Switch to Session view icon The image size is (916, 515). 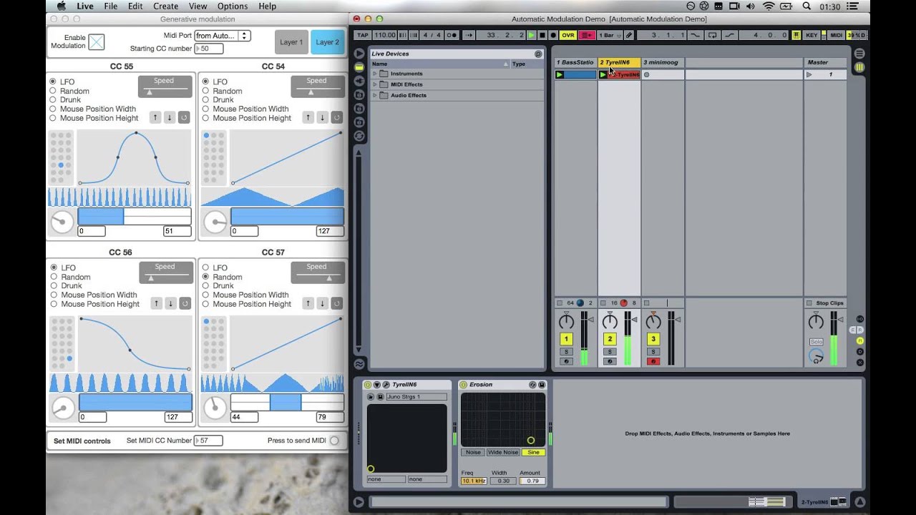859,67
